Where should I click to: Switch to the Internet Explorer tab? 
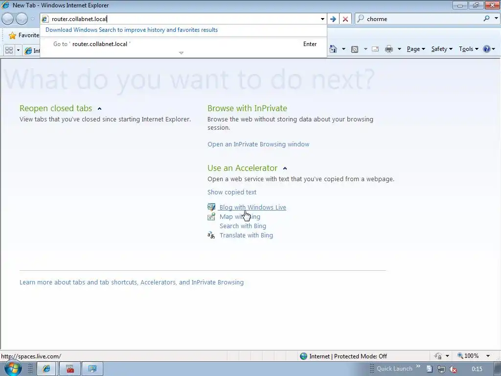click(32, 50)
